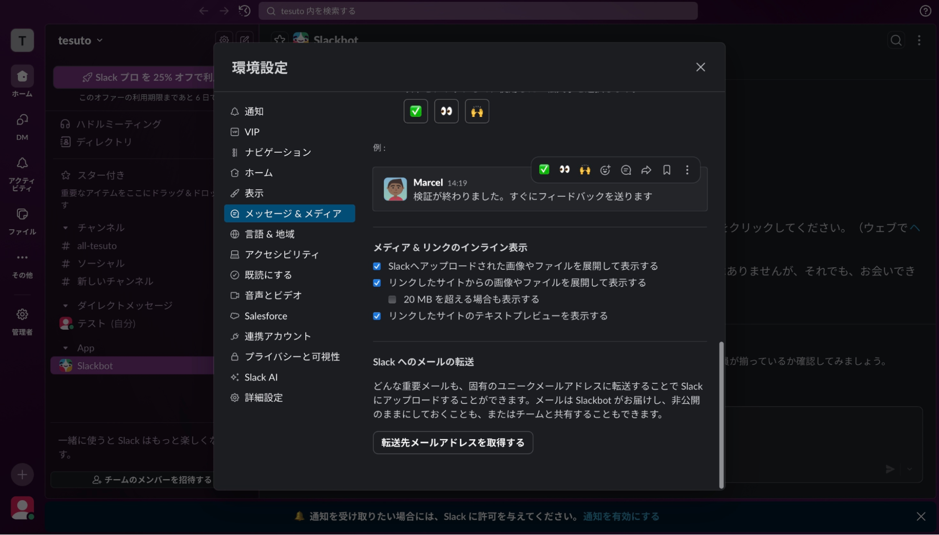939x535 pixels.
Task: Disable expanding images uploaded to Slack
Action: (377, 266)
